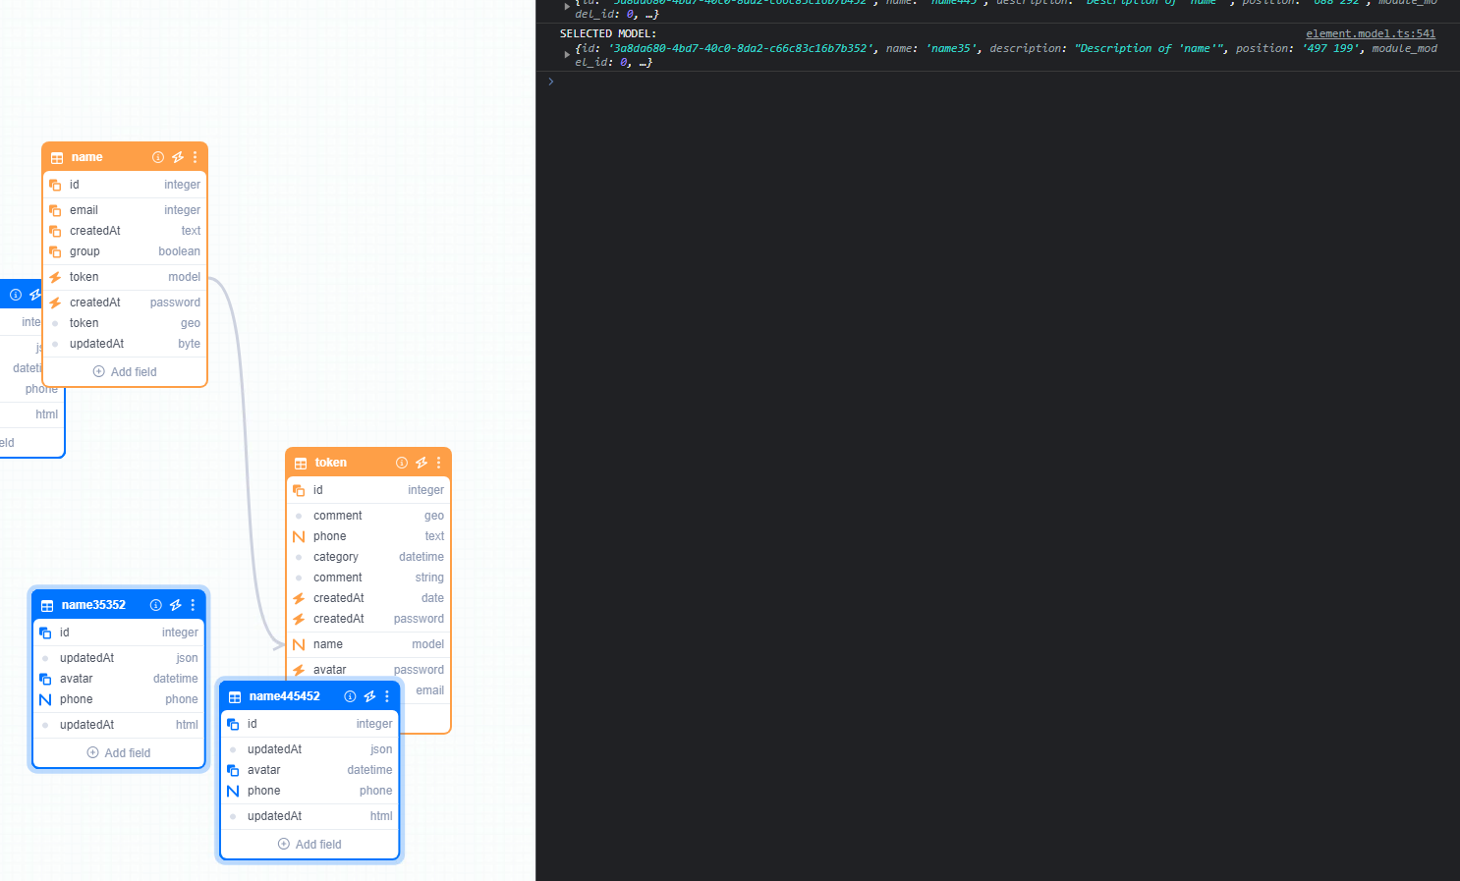Click the lightning icon of the token model field

tap(55, 277)
